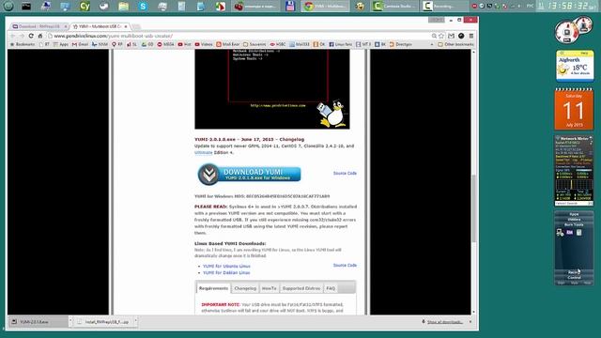601x338 pixels.
Task: Click the YUMI-2.0.1.8.exe downloaded file
Action: 38,322
